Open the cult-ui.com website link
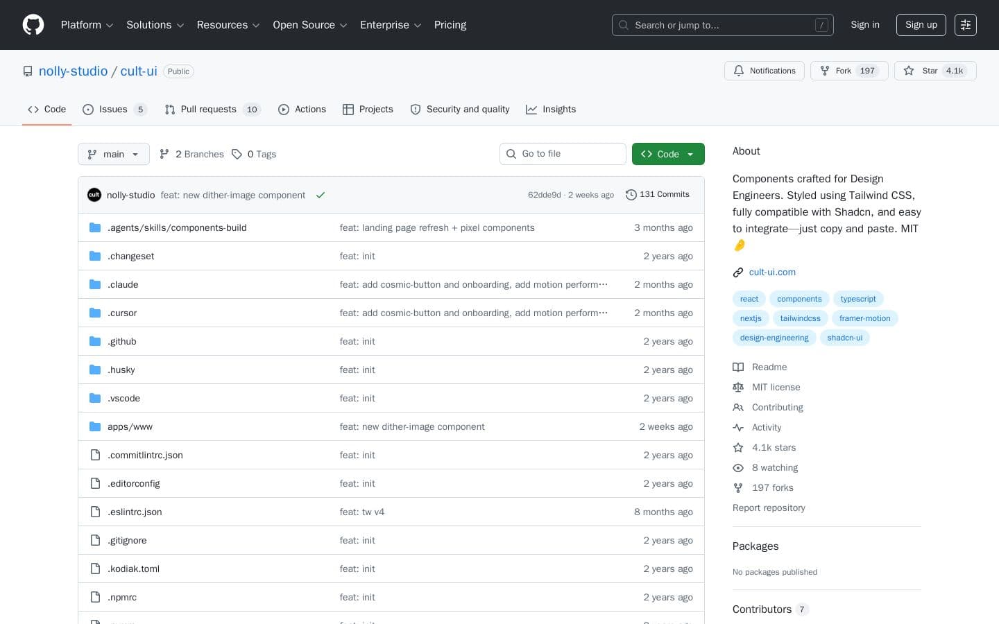The width and height of the screenshot is (999, 624). coord(772,272)
